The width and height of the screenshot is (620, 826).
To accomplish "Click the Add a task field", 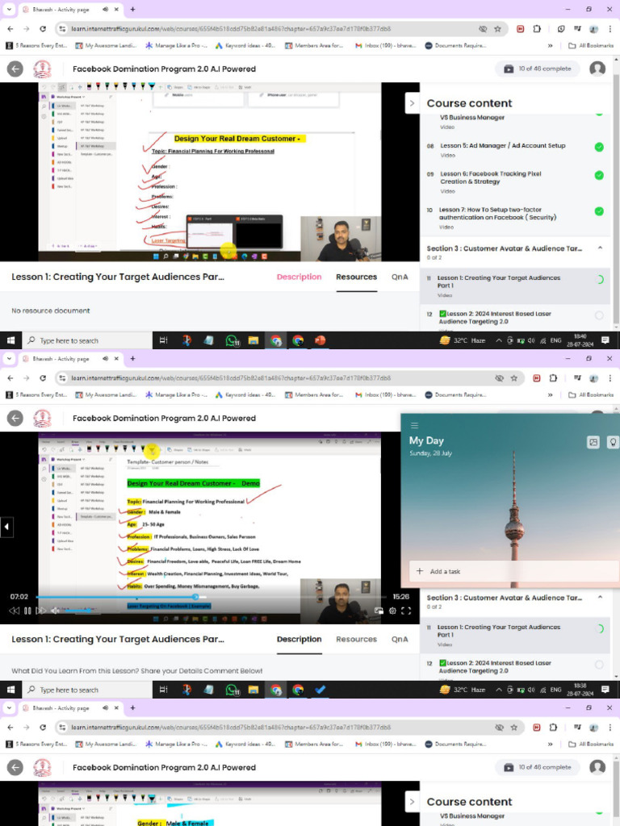I will pyautogui.click(x=510, y=571).
